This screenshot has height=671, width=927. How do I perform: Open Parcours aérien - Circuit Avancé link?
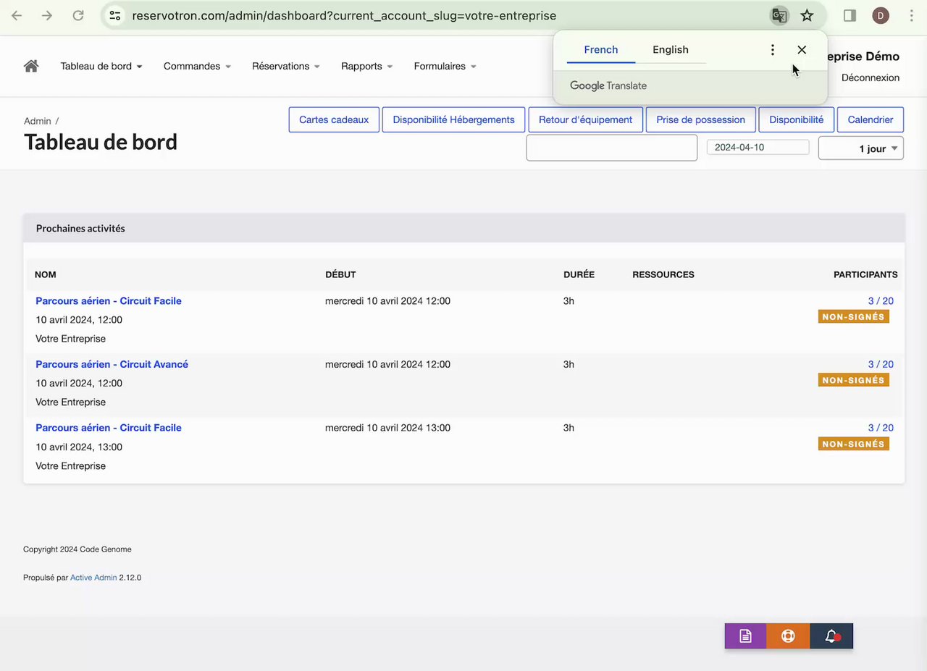[112, 364]
